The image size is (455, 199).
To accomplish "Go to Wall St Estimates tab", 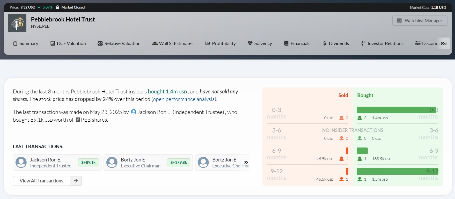I will click(x=173, y=43).
